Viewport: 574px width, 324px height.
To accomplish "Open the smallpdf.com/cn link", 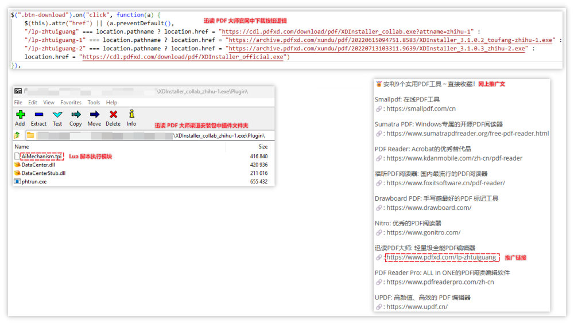I will (x=421, y=109).
